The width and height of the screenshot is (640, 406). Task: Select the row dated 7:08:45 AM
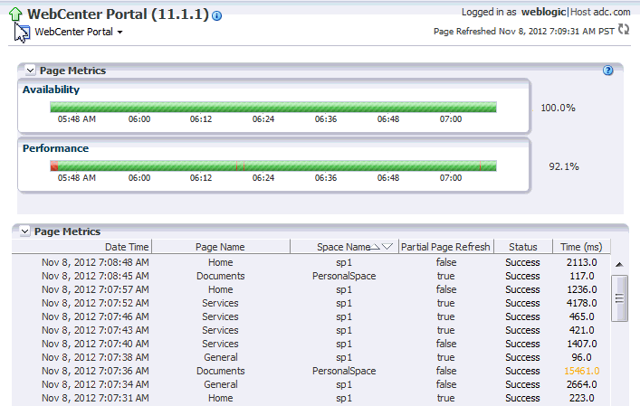311,276
